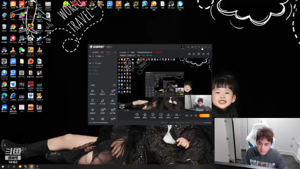Hide the 全屏 1 source with eye icon
The image size is (300, 169).
[90, 63]
